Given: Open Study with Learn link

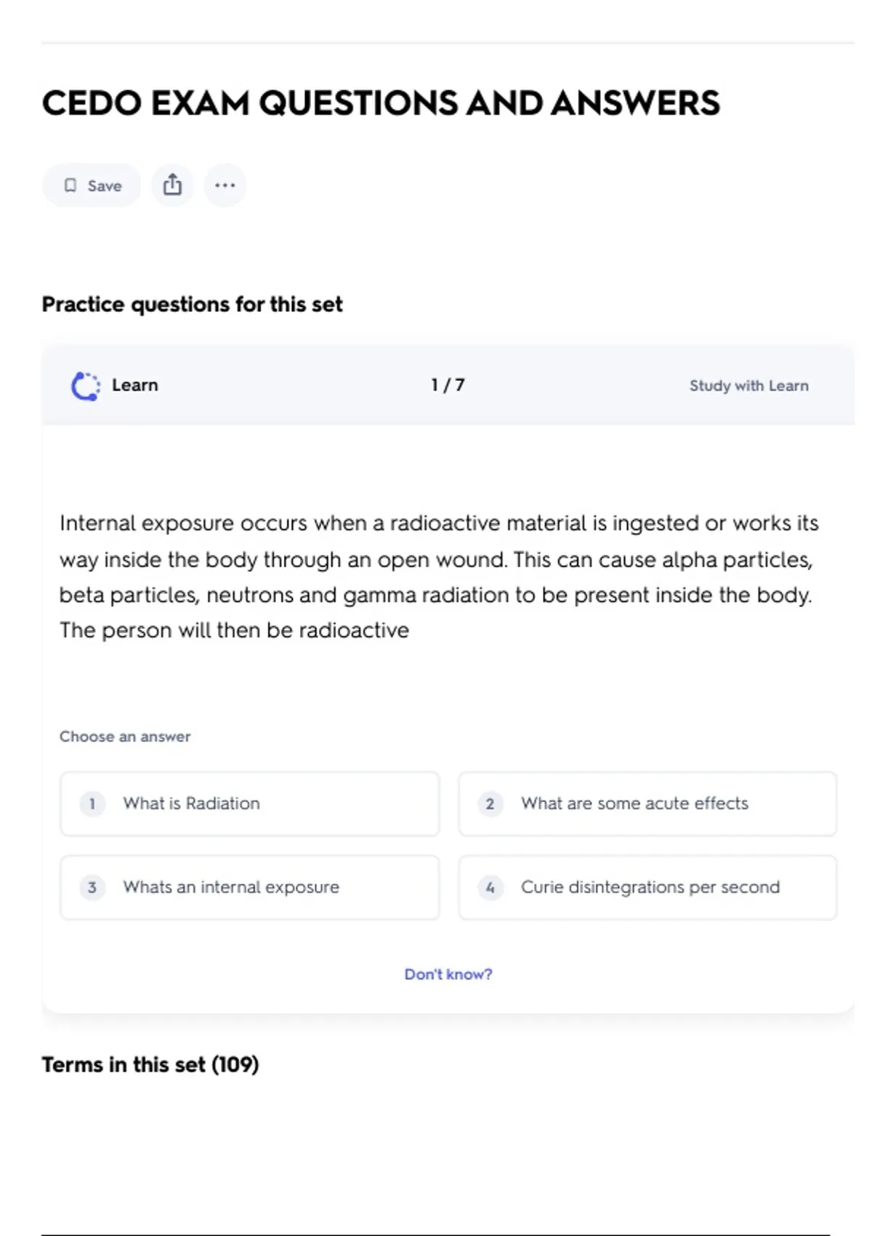Looking at the screenshot, I should 748,385.
